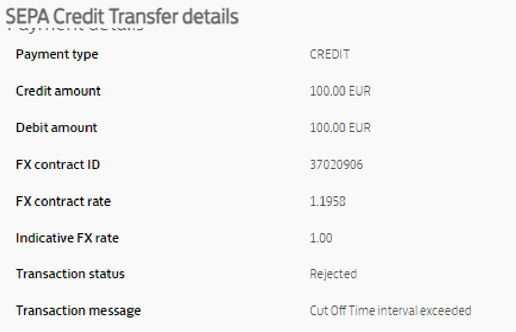516x332 pixels.
Task: Select the Transaction status label
Action: tap(71, 274)
